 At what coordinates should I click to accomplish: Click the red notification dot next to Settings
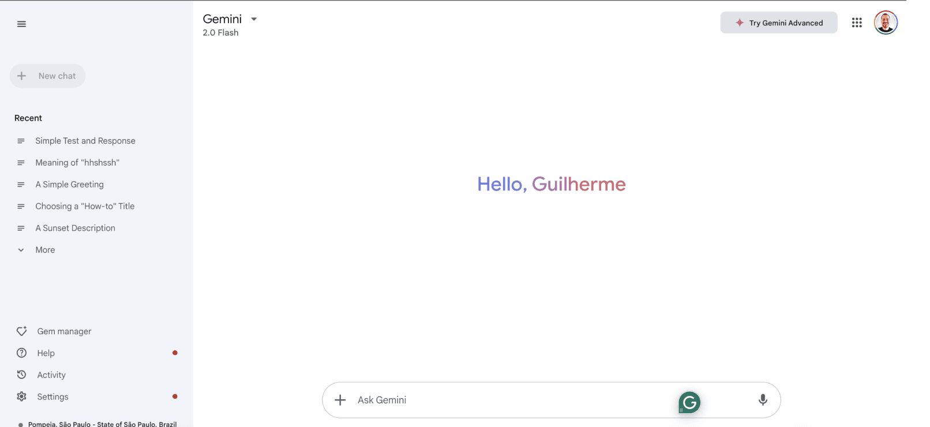(175, 396)
